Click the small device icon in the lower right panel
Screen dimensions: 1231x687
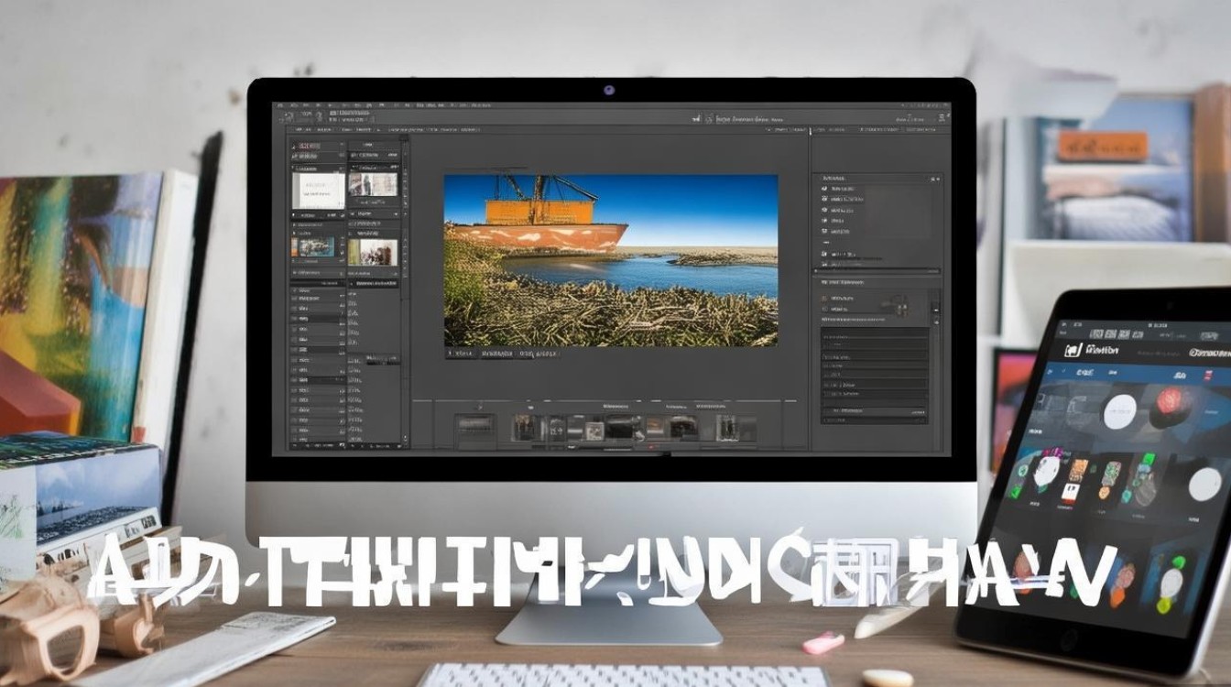899,307
